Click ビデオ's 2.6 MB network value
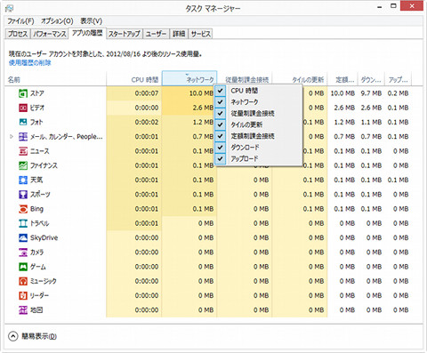Viewport: 427px width, 353px height. tap(203, 108)
